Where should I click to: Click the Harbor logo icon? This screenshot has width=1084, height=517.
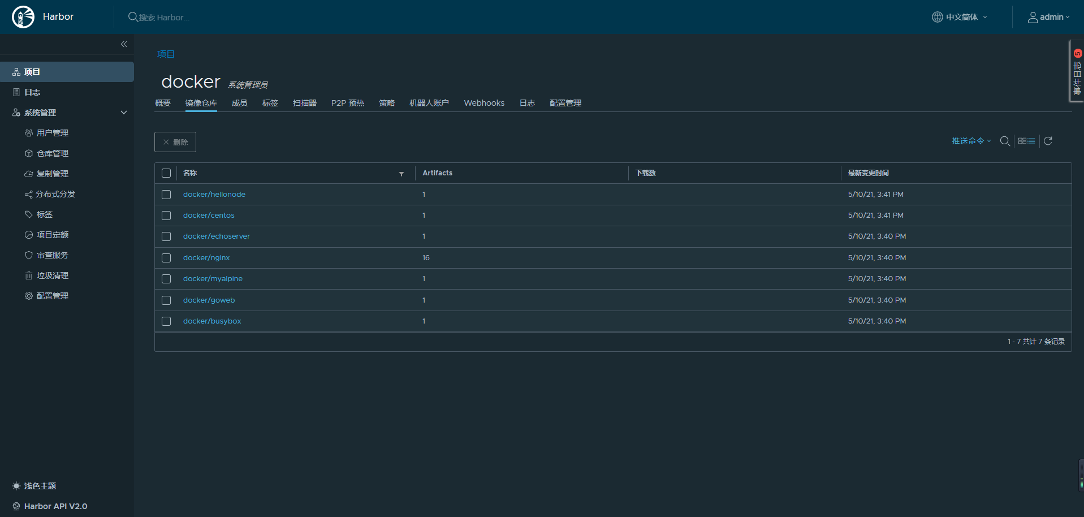[x=23, y=17]
